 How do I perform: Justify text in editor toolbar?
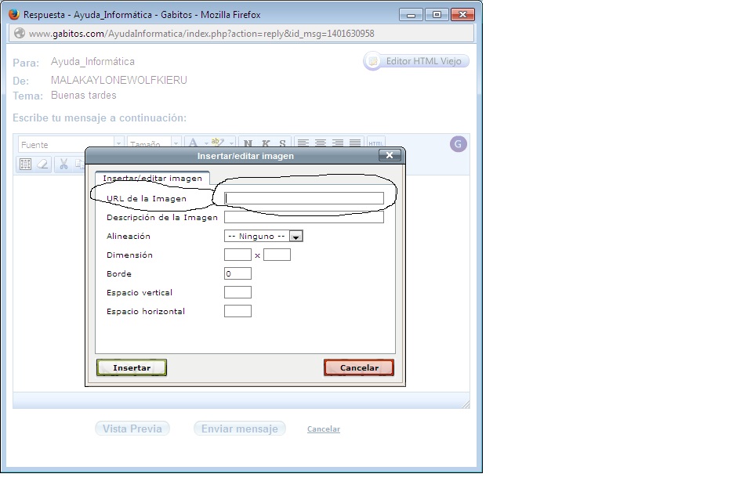[355, 143]
